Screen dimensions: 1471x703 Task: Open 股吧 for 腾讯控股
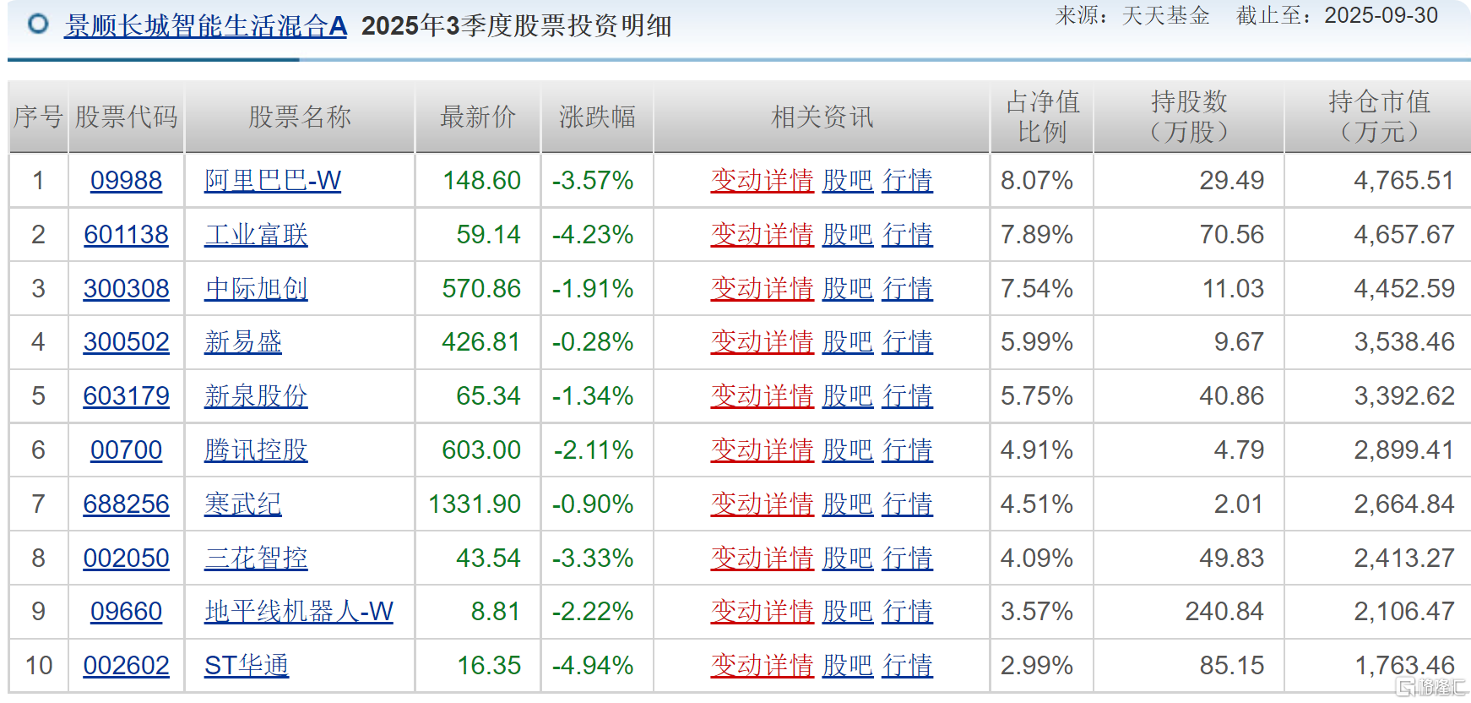coord(848,450)
